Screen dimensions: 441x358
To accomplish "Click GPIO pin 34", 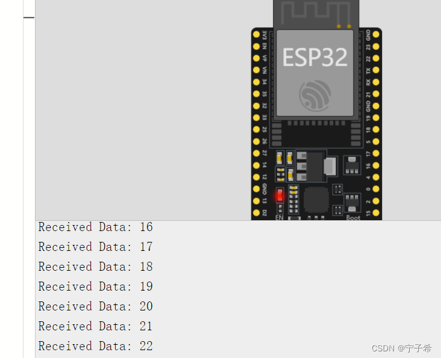I will tap(256, 82).
